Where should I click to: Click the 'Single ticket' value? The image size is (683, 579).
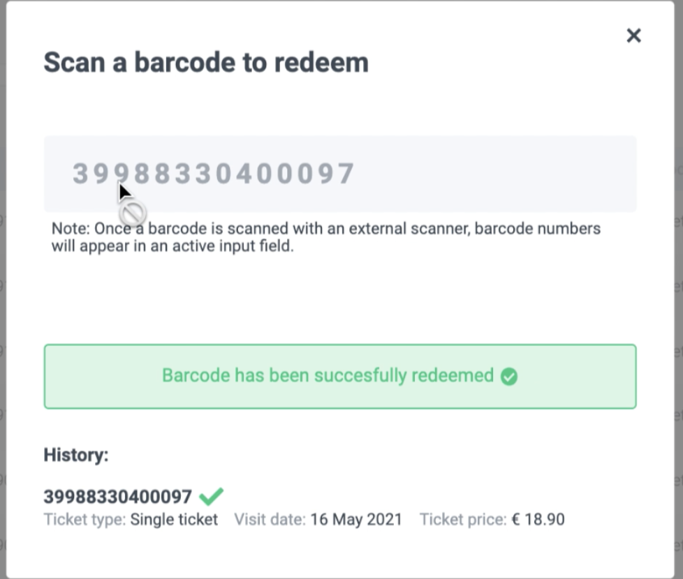pyautogui.click(x=174, y=520)
